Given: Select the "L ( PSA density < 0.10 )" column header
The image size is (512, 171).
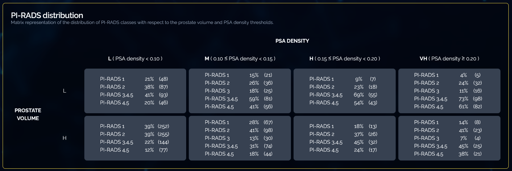Looking at the screenshot, I should point(135,59).
